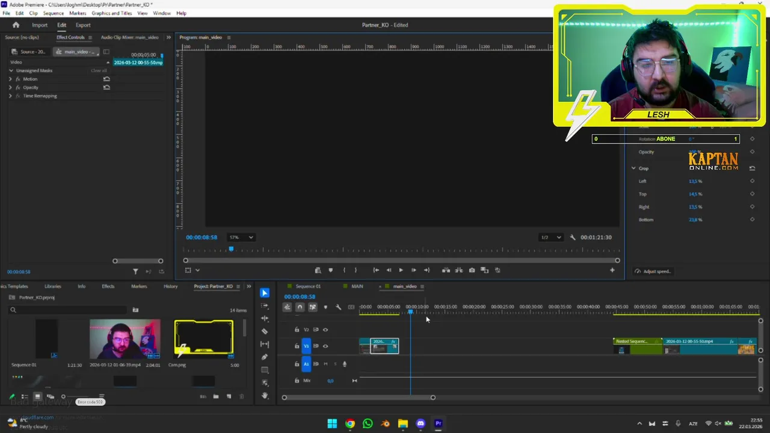Click filter funnel icon in Effect Controls

coord(135,271)
